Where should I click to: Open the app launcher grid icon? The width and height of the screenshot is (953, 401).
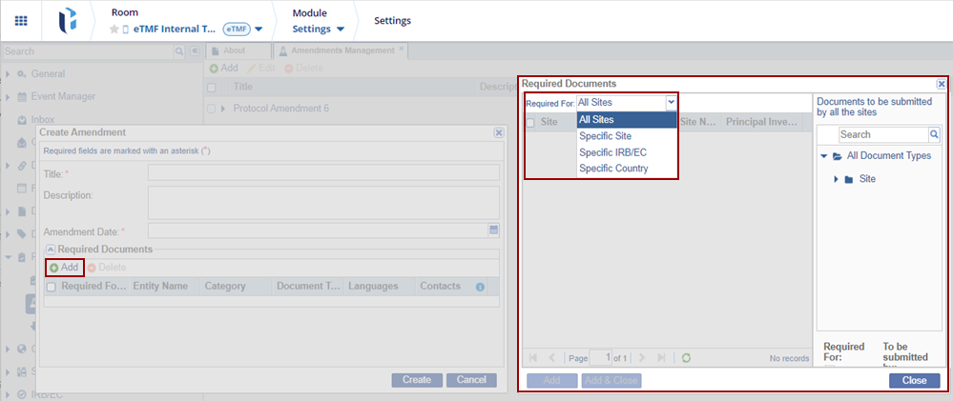pyautogui.click(x=21, y=20)
